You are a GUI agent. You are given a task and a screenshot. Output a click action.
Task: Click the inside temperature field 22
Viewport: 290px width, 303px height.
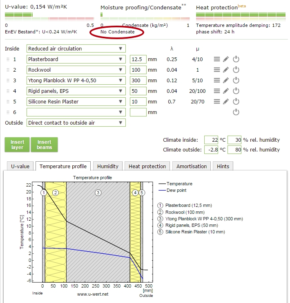point(211,140)
